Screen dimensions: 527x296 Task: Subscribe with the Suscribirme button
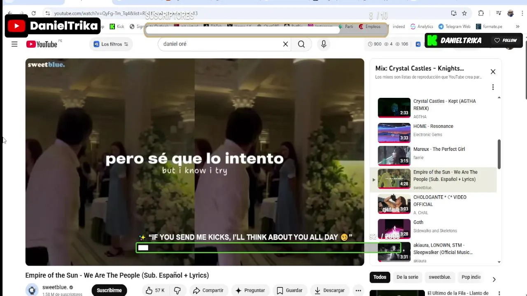(x=109, y=290)
